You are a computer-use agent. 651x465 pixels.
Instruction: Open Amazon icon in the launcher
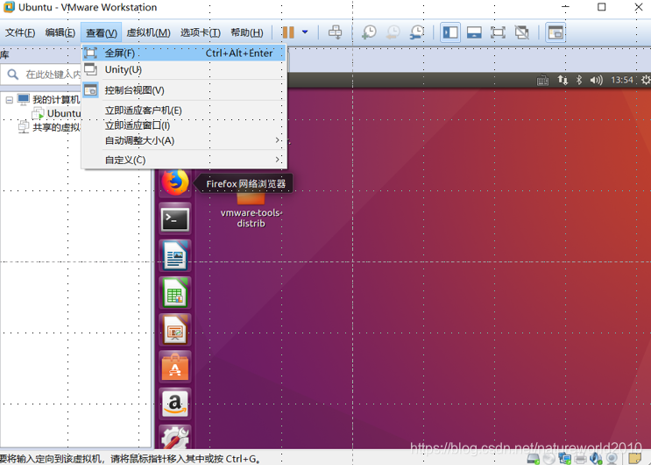(x=175, y=404)
